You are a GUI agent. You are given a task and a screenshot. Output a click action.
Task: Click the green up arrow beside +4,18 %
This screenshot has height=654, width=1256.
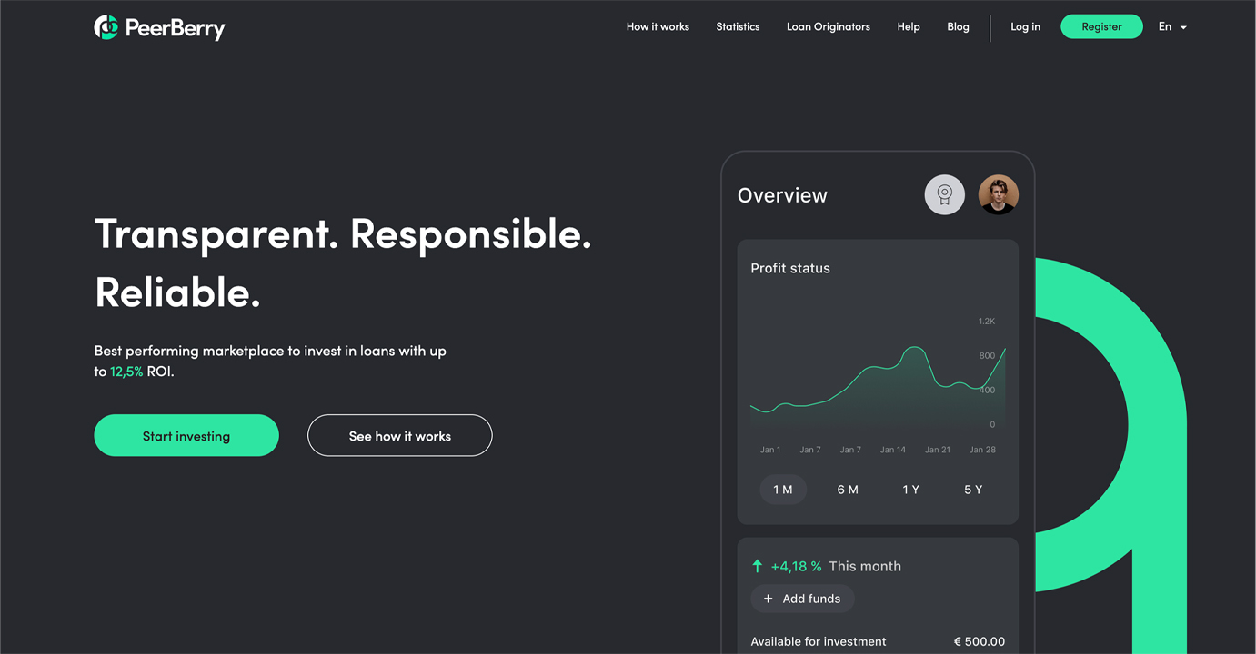757,566
